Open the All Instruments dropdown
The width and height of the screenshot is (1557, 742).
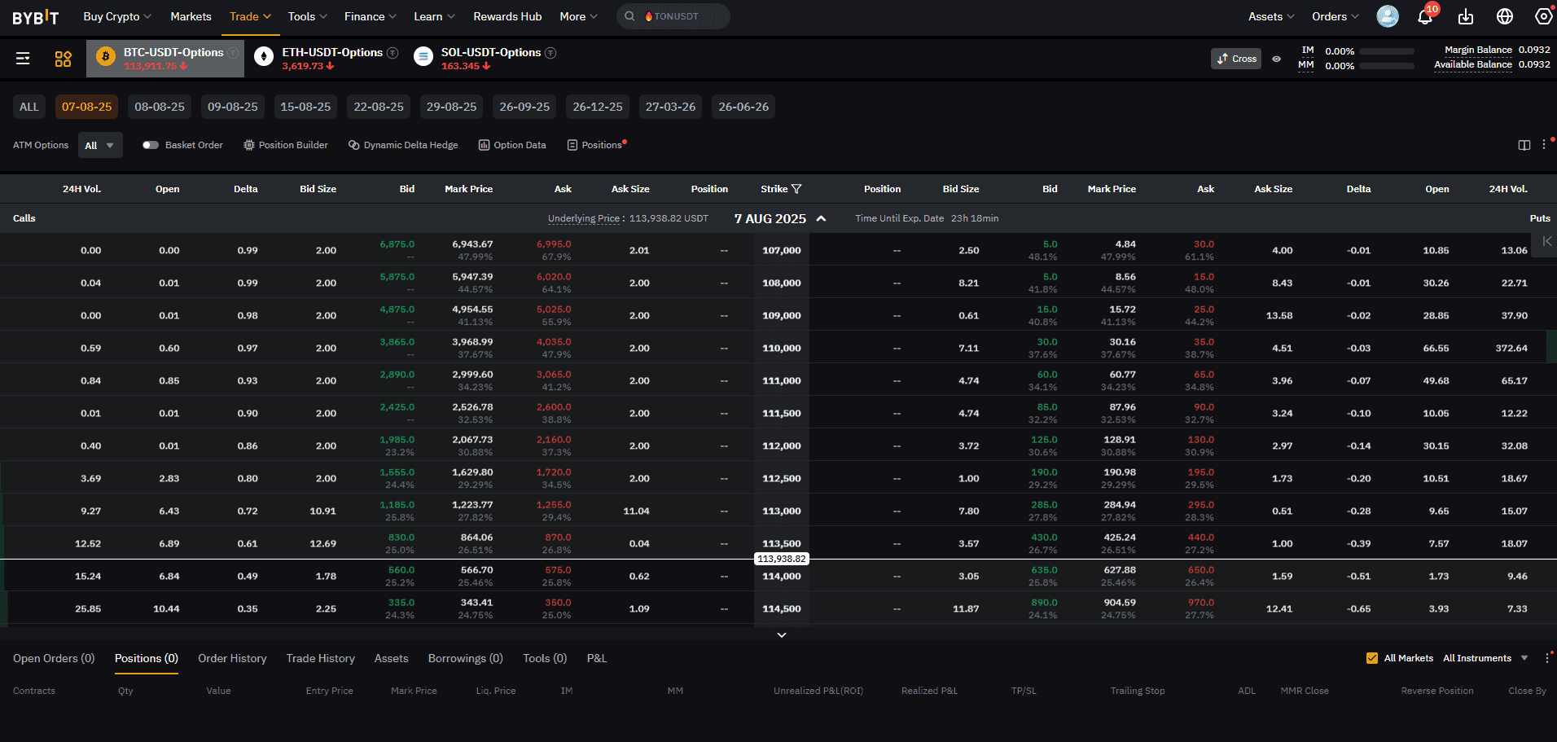tap(1485, 658)
